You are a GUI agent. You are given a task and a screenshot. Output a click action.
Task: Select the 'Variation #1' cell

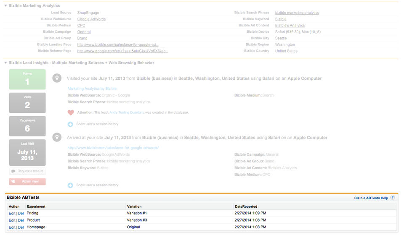coord(137,213)
